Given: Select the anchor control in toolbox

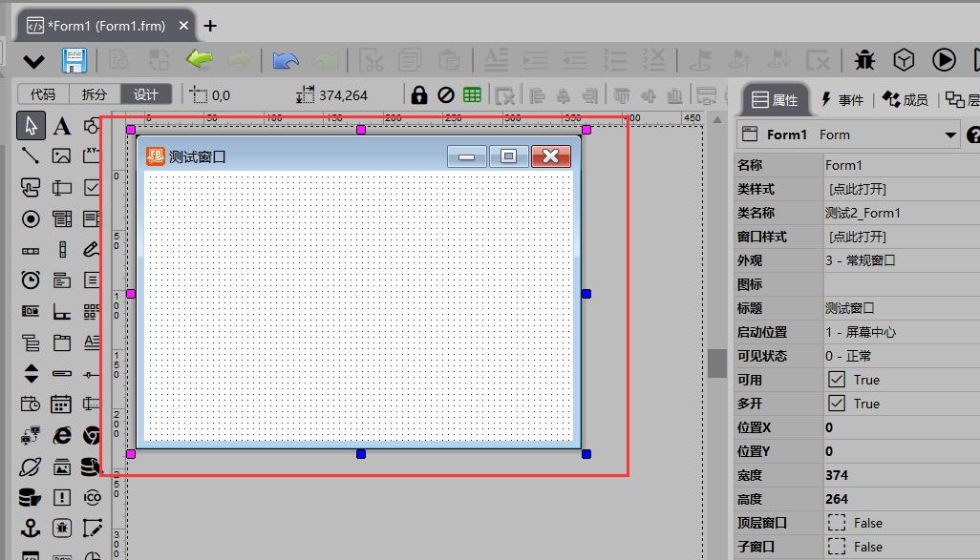Looking at the screenshot, I should [x=31, y=528].
